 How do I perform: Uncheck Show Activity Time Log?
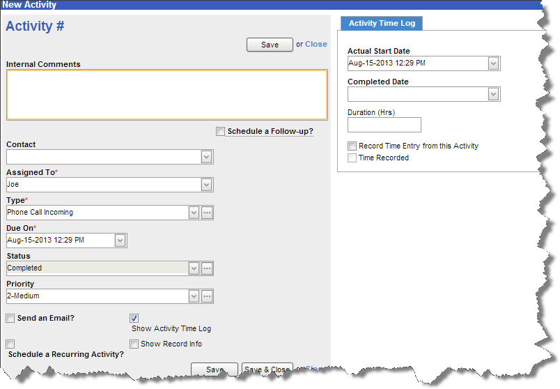[x=134, y=318]
